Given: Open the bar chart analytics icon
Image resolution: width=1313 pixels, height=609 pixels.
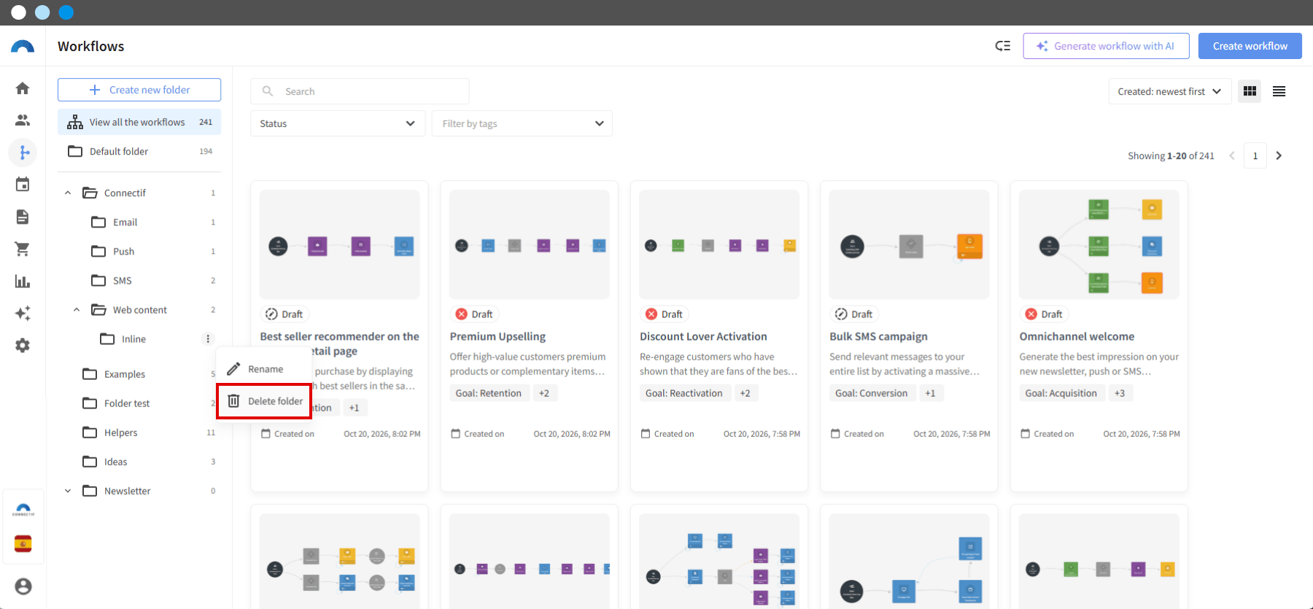Looking at the screenshot, I should (x=23, y=281).
